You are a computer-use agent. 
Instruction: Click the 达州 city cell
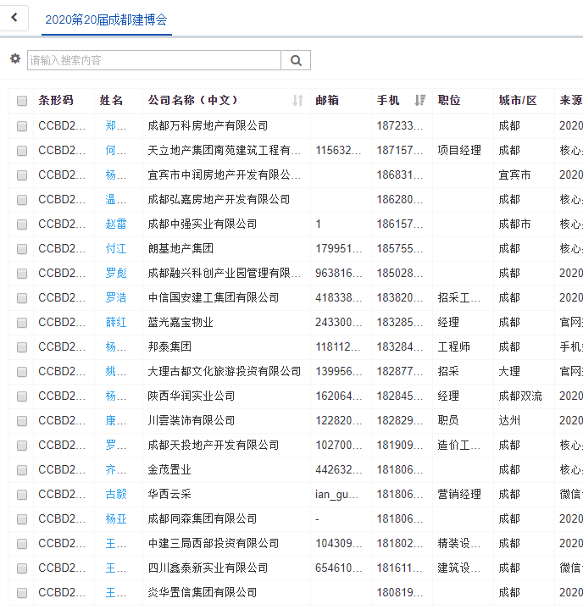[x=509, y=420]
